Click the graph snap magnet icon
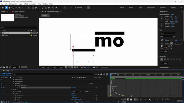 pyautogui.click(x=131, y=100)
